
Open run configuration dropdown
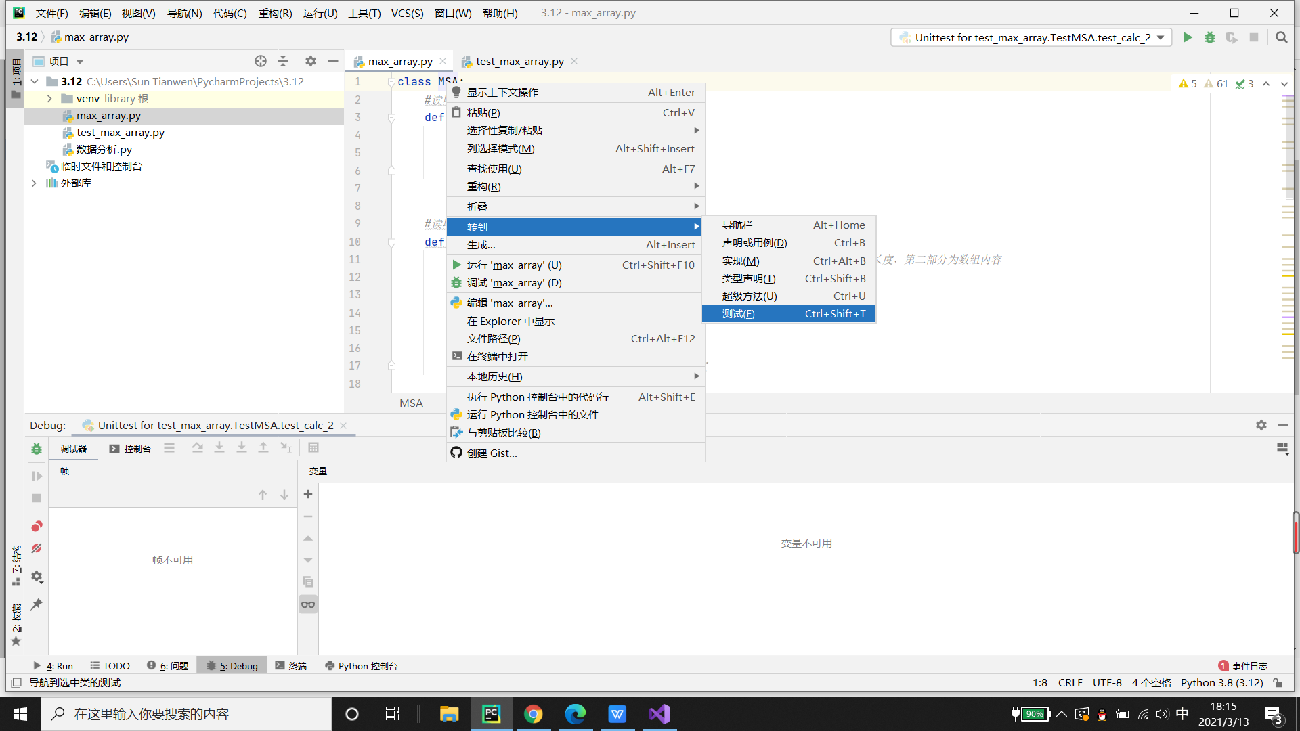tap(1161, 38)
